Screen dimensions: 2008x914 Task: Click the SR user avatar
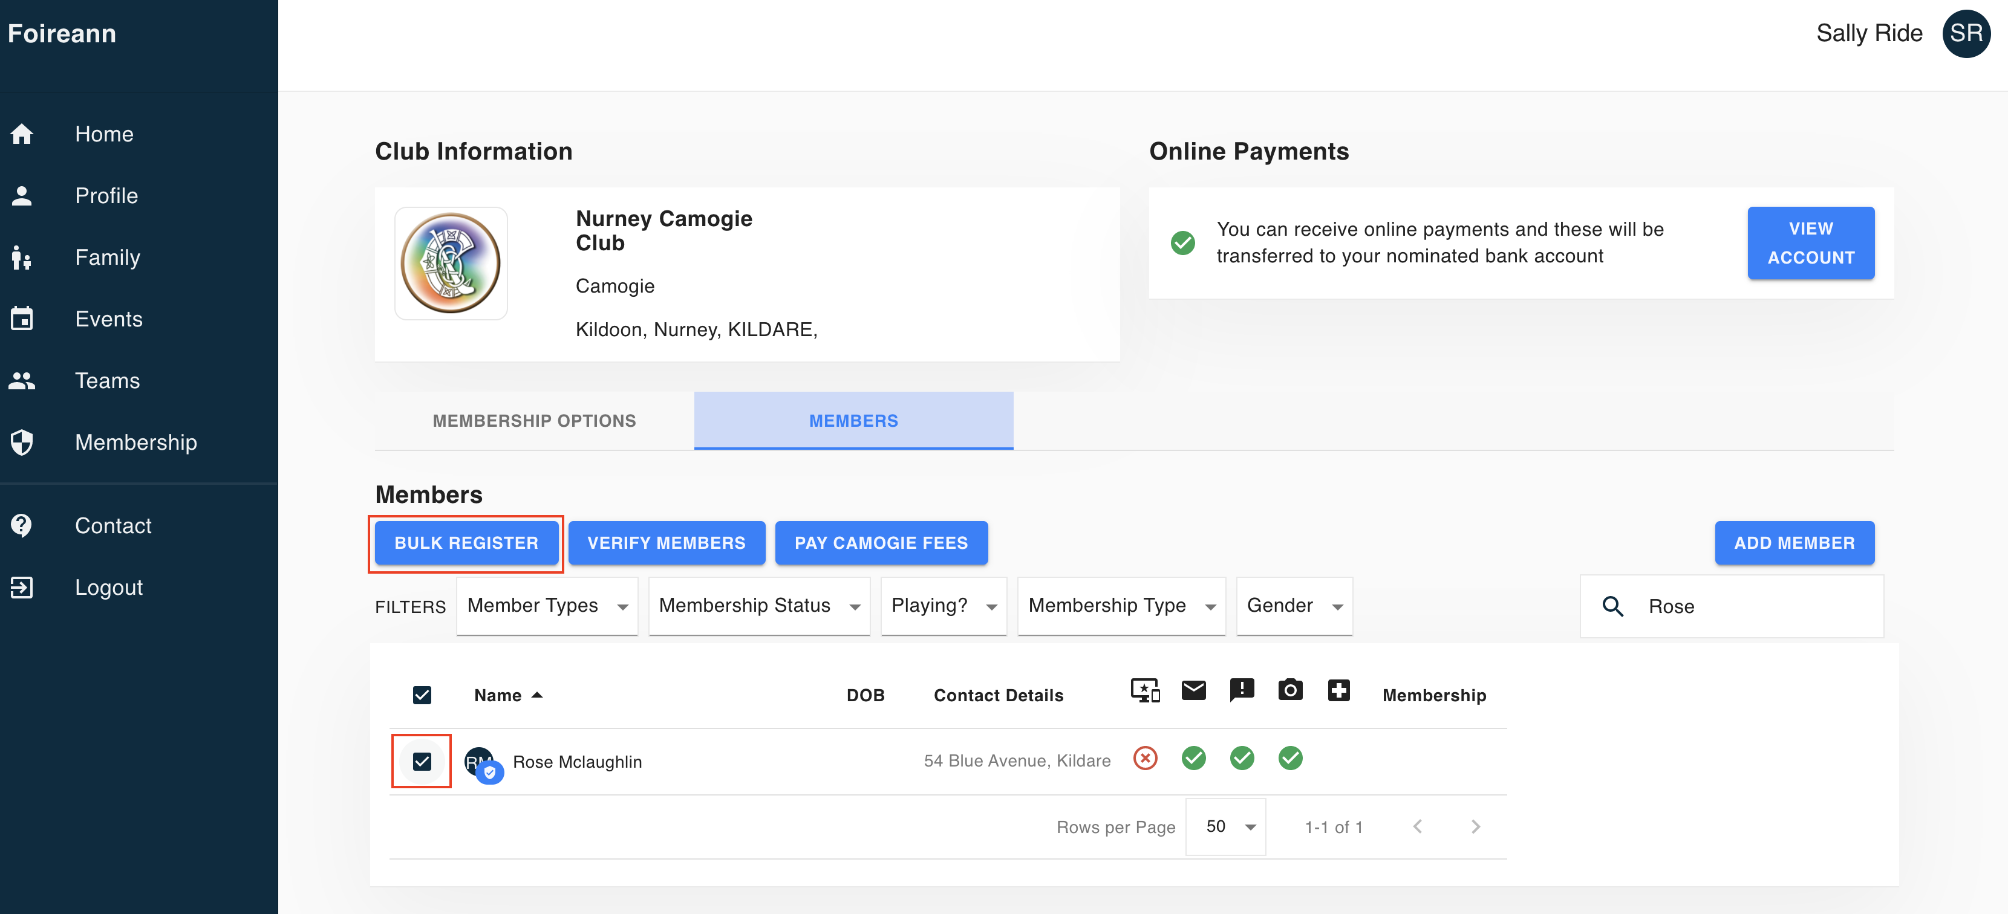point(1966,33)
